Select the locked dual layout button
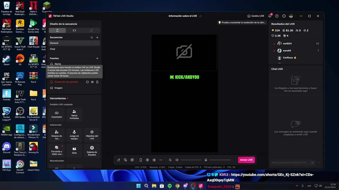This screenshot has width=339, height=190. point(91,30)
